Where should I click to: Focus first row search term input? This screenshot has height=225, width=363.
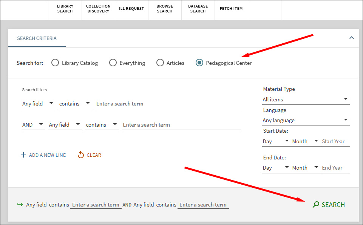[x=168, y=104]
